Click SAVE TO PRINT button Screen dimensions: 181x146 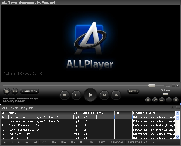(137, 142)
